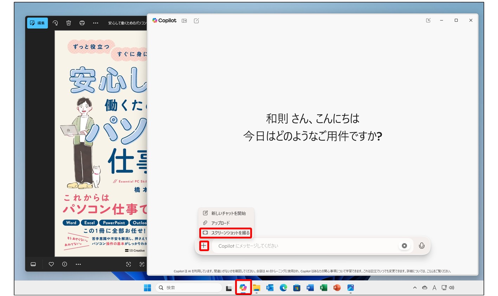This screenshot has width=498, height=296.
Task: Open Task View from the taskbar
Action: pos(229,288)
